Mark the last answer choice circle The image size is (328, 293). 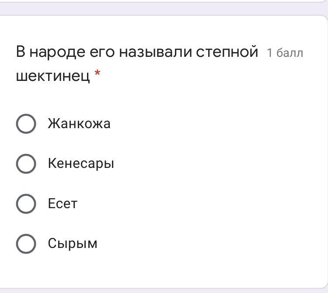click(26, 244)
